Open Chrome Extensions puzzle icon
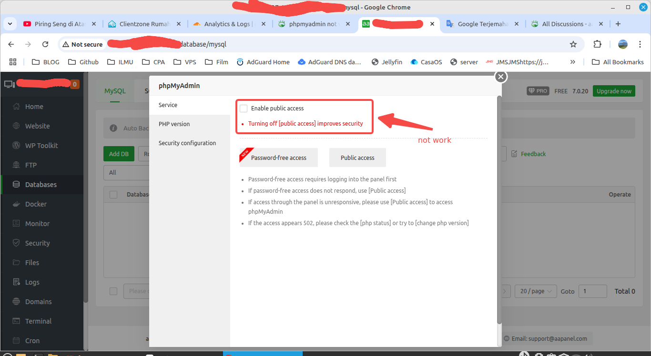 (598, 44)
